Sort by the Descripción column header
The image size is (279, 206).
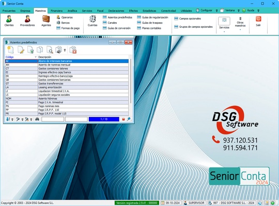pos(83,57)
